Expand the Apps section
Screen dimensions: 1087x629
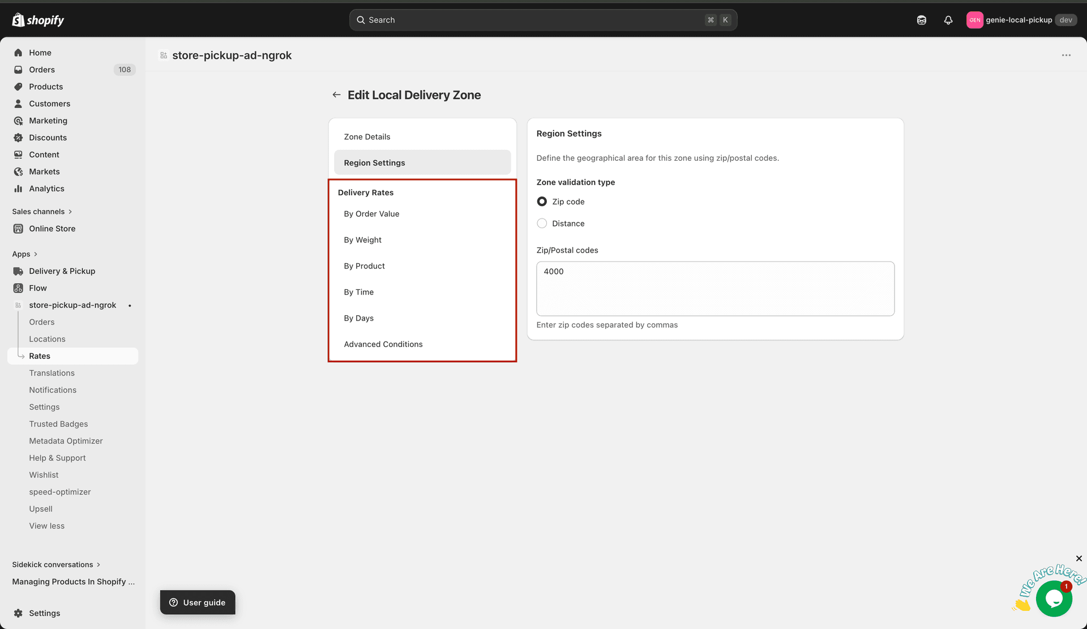pyautogui.click(x=25, y=254)
